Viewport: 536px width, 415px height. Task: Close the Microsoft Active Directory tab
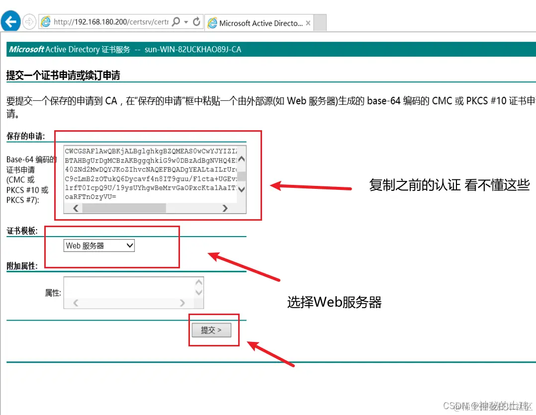[x=308, y=23]
